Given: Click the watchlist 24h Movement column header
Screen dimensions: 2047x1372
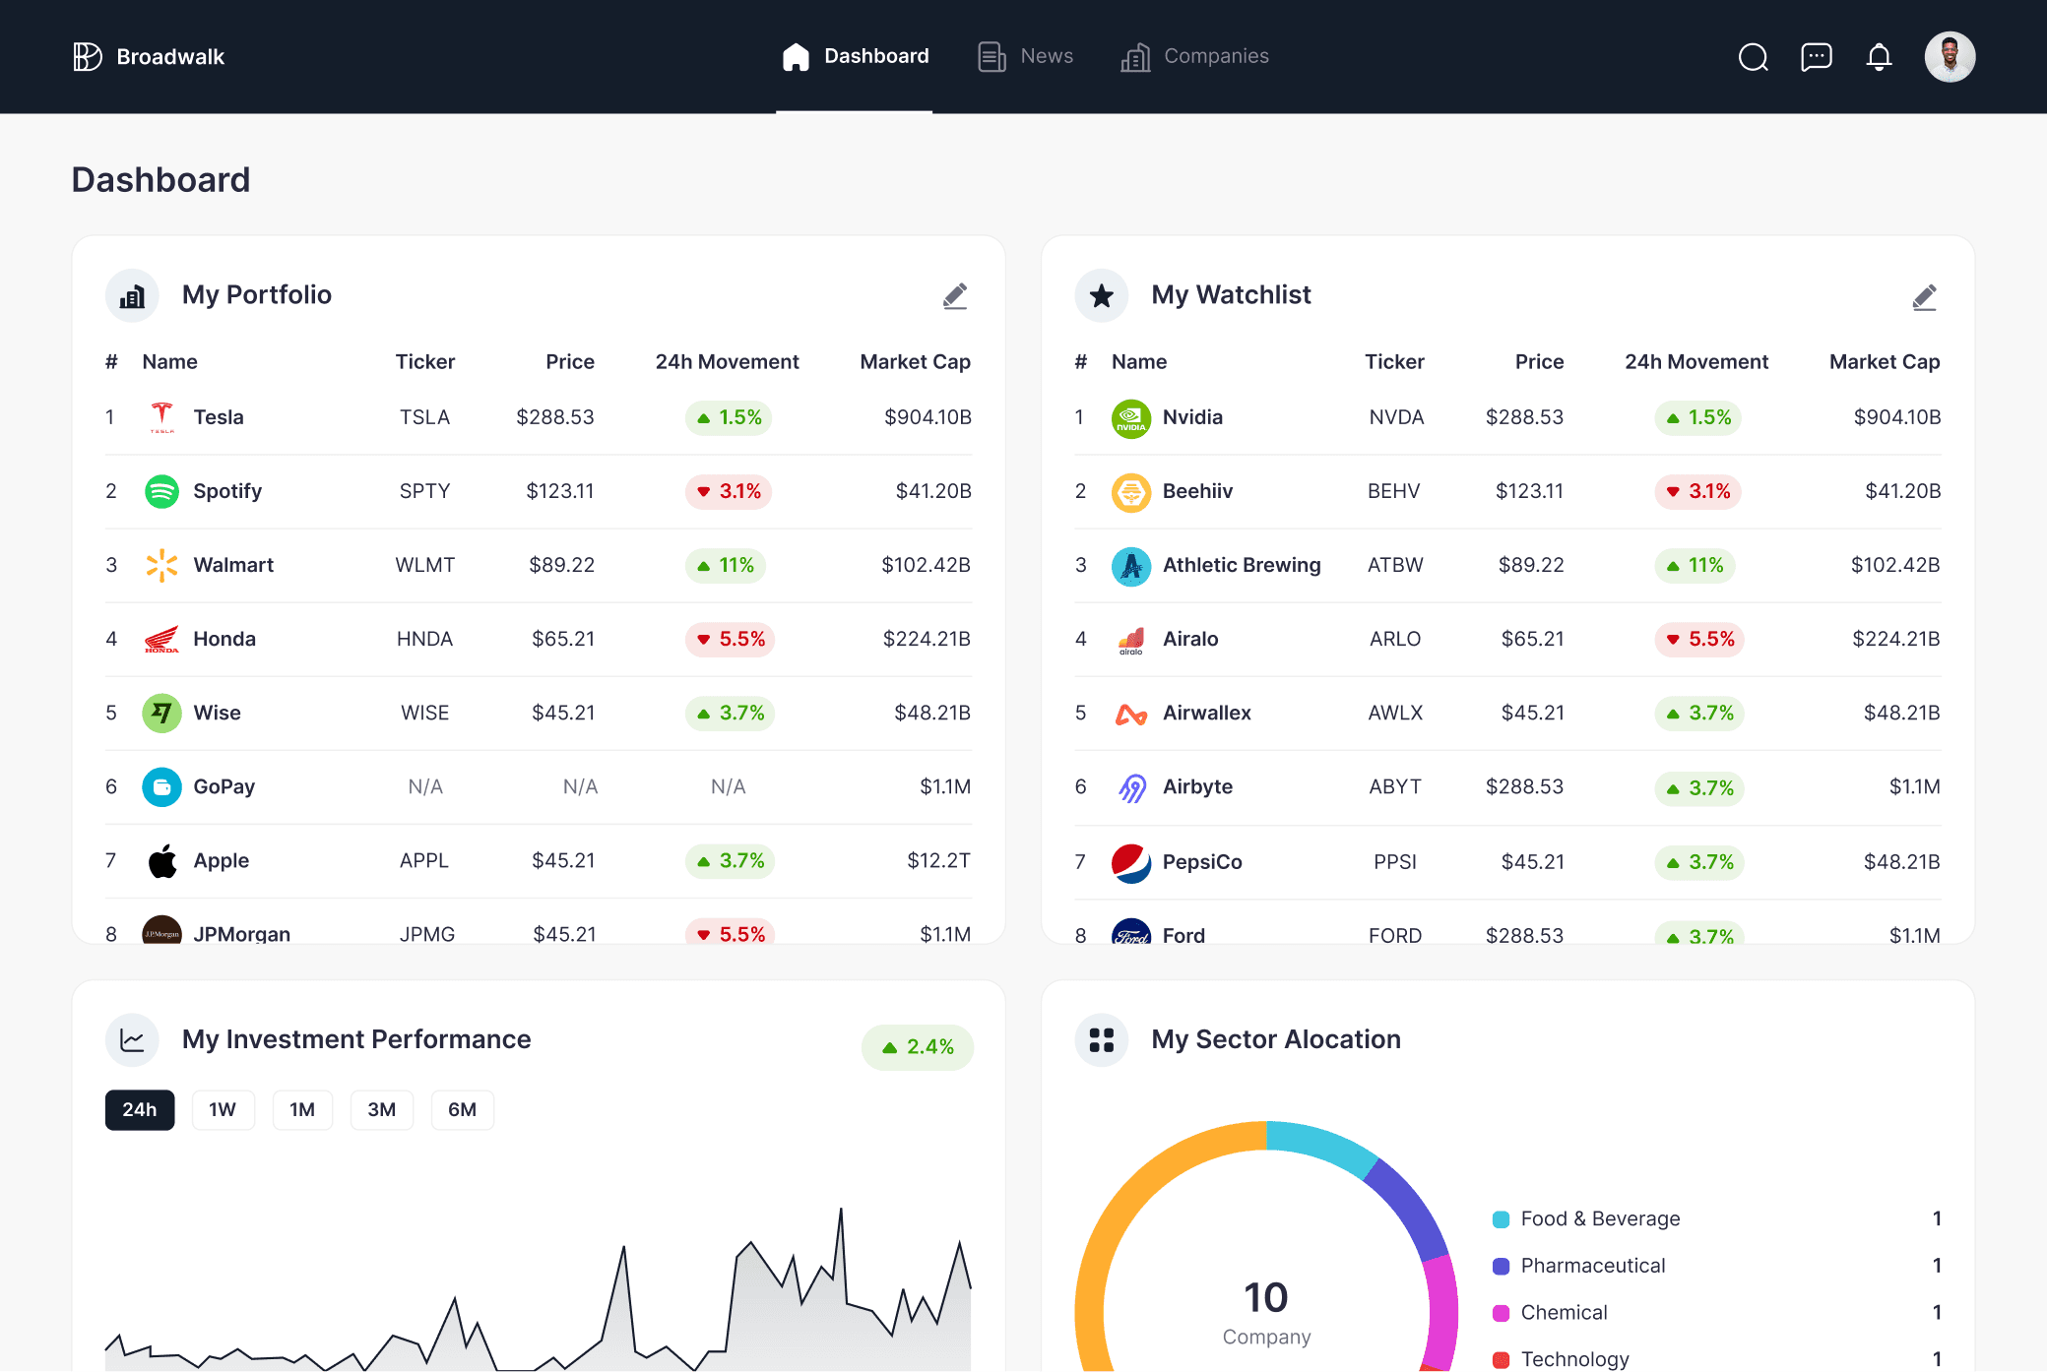Looking at the screenshot, I should tap(1696, 362).
